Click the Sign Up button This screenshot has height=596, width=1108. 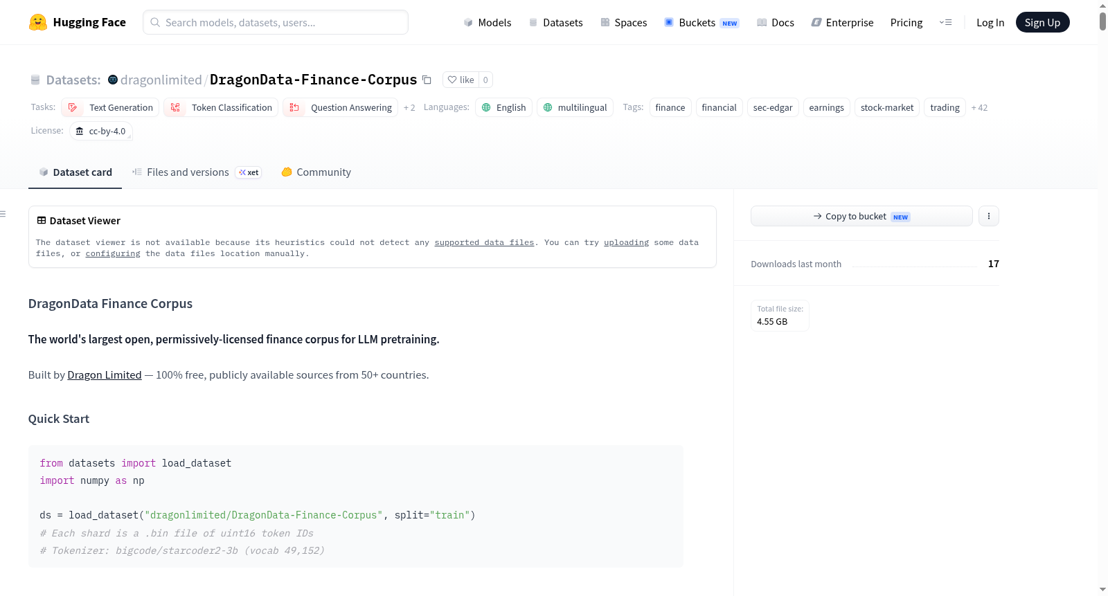1042,22
